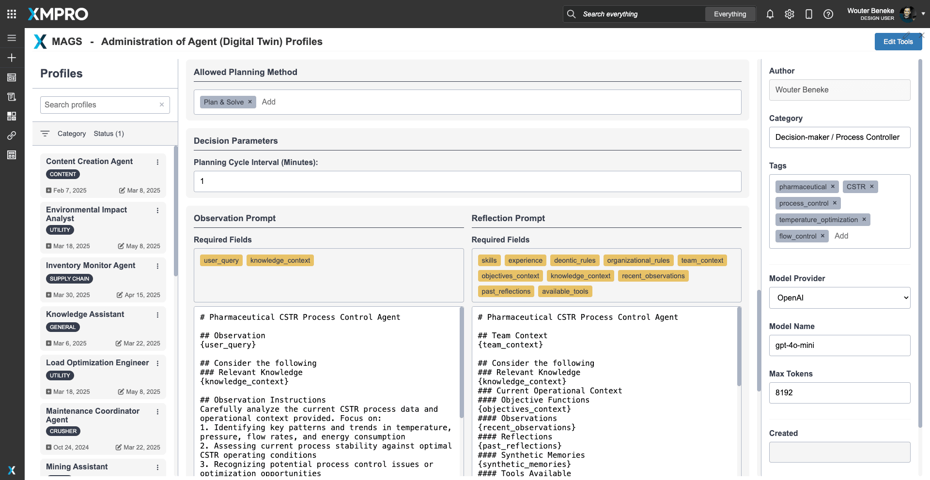The height and width of the screenshot is (480, 930).
Task: Click the Planning Cycle Interval input field
Action: click(467, 181)
